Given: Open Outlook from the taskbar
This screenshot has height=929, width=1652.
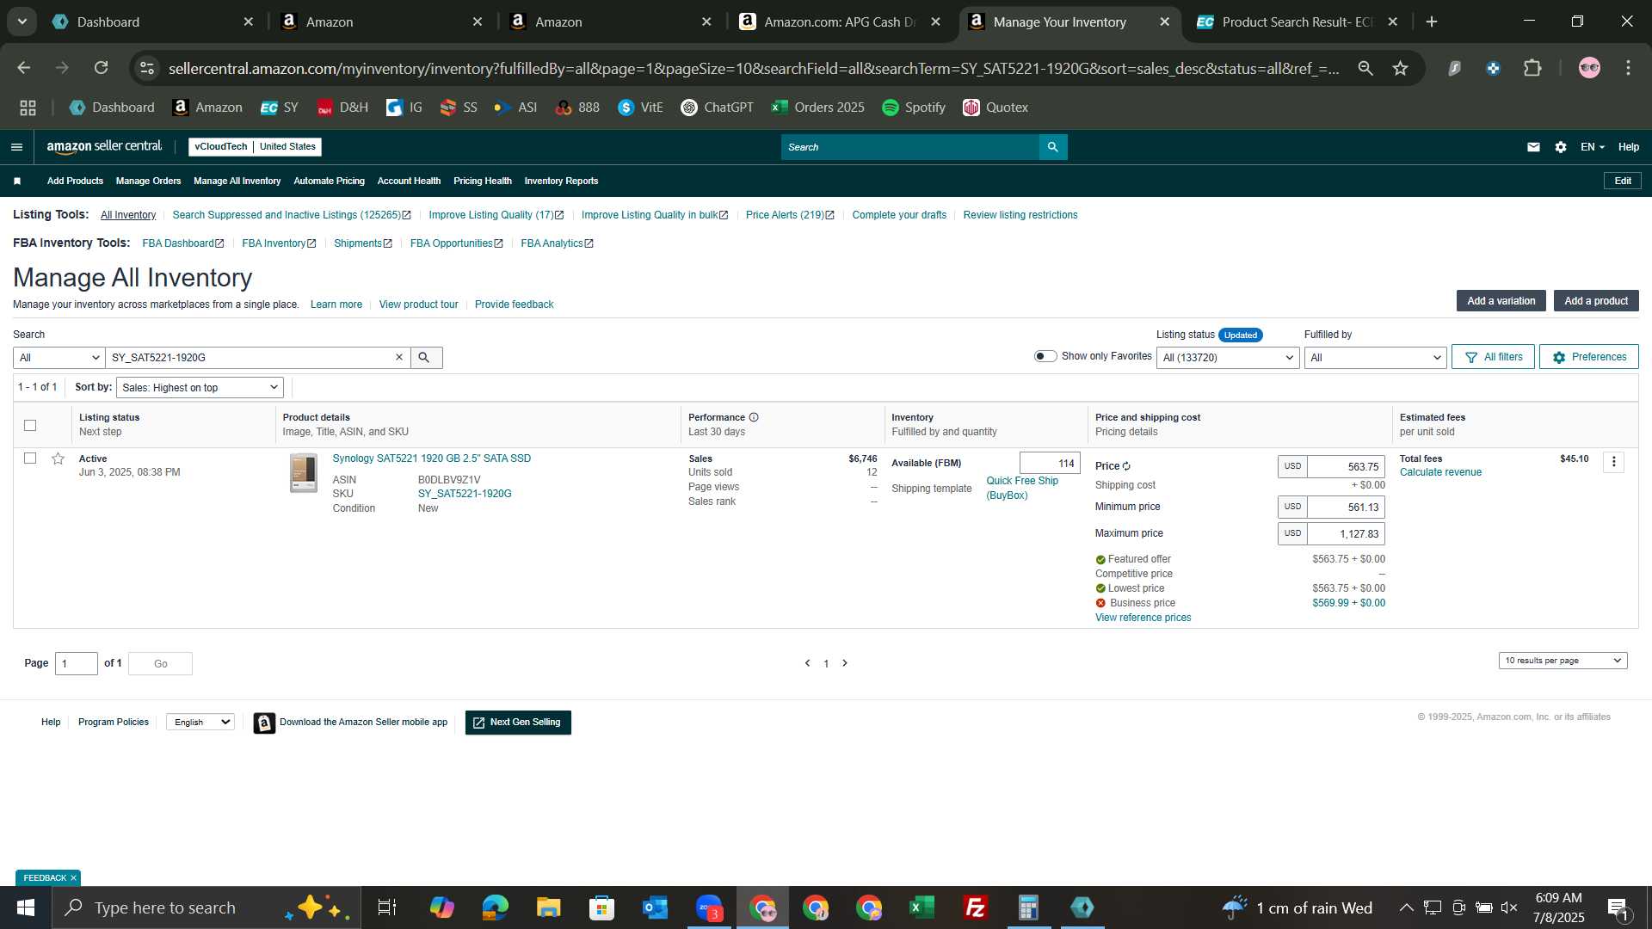Looking at the screenshot, I should pos(655,907).
